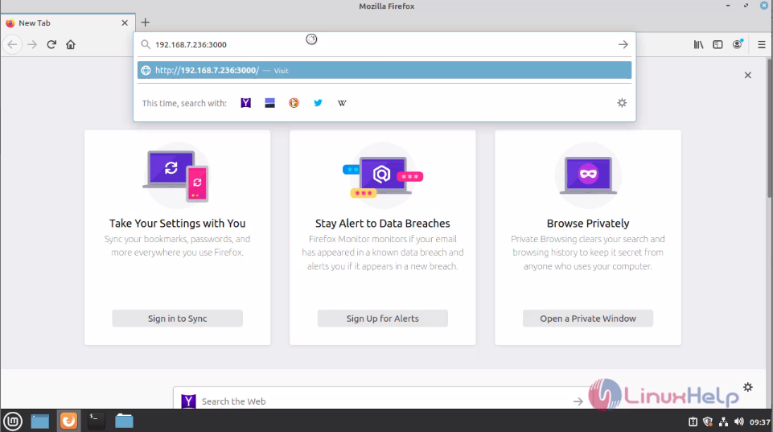Search this time with Wikipedia
773x432 pixels.
click(342, 103)
